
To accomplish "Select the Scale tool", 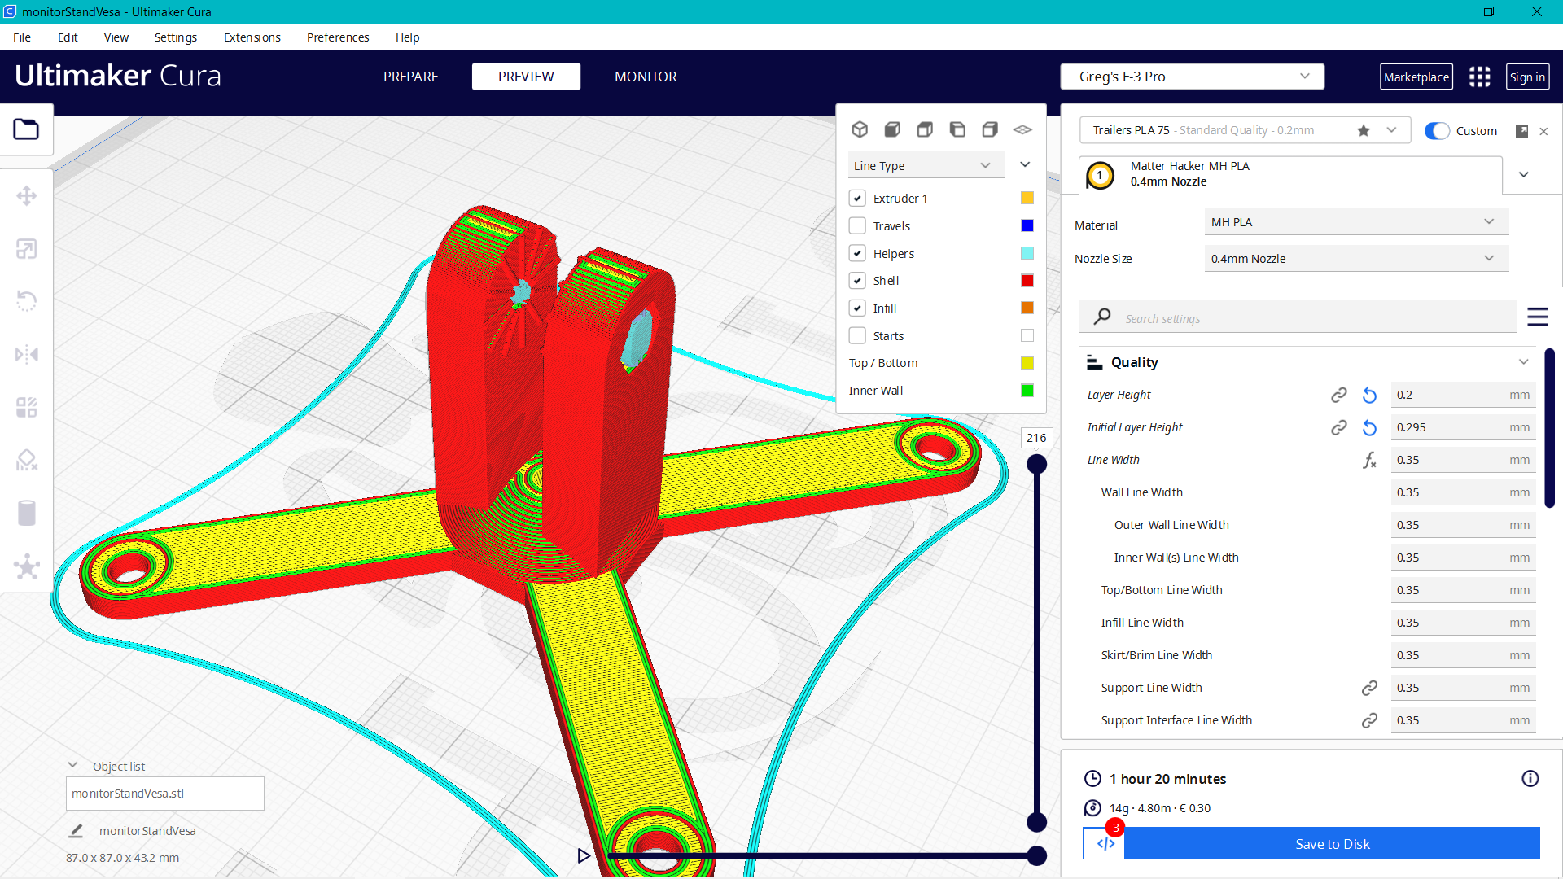I will 26,249.
